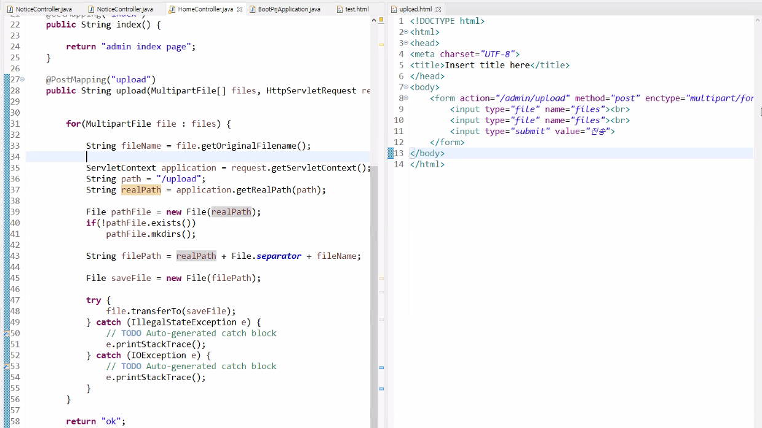Click the action "/admin/upload" attribute value
The height and width of the screenshot is (428, 762).
pos(534,98)
